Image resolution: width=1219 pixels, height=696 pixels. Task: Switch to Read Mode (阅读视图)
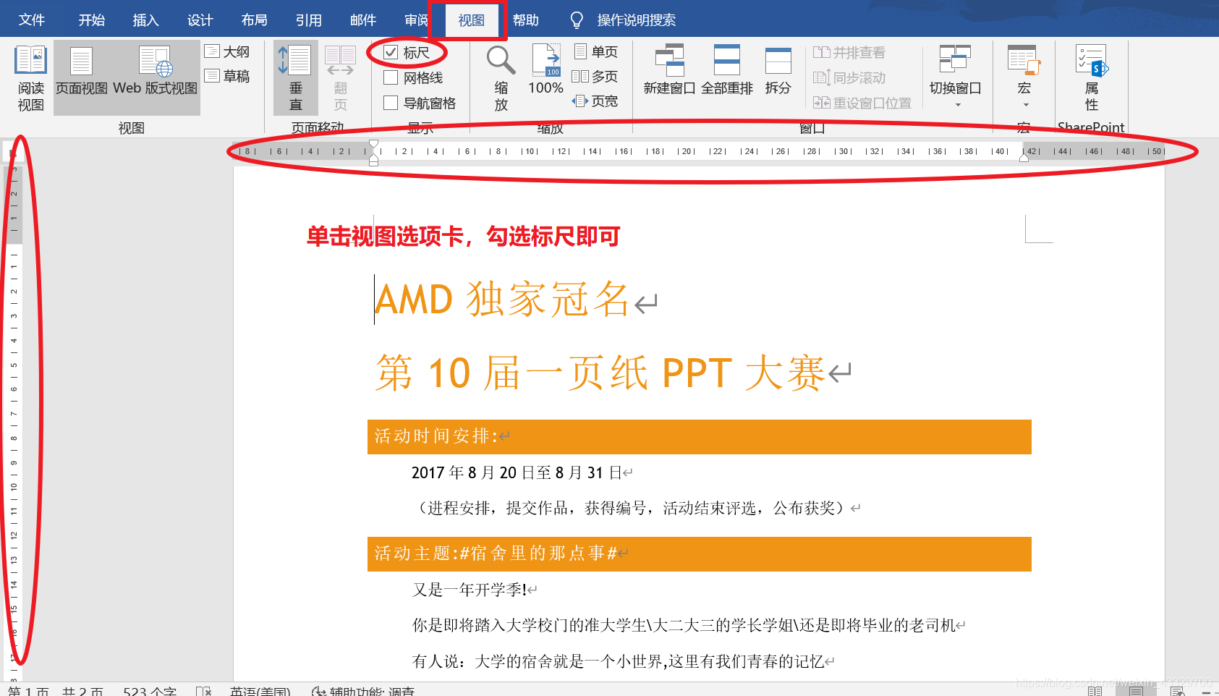coord(31,78)
